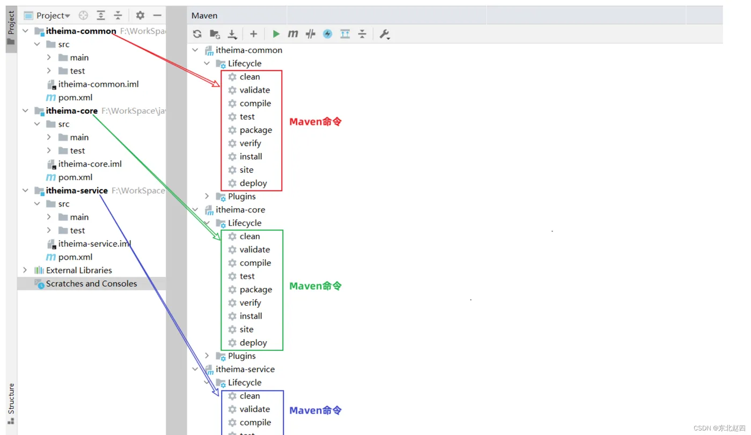Screen dimensions: 751x435
Task: Switch to the Project side tab
Action: tap(11, 28)
